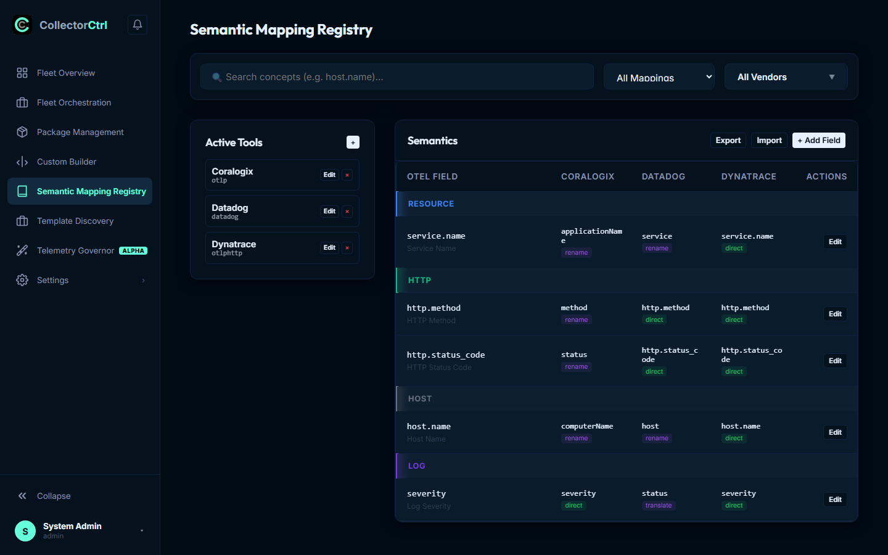Click the System Admin avatar

pyautogui.click(x=25, y=531)
